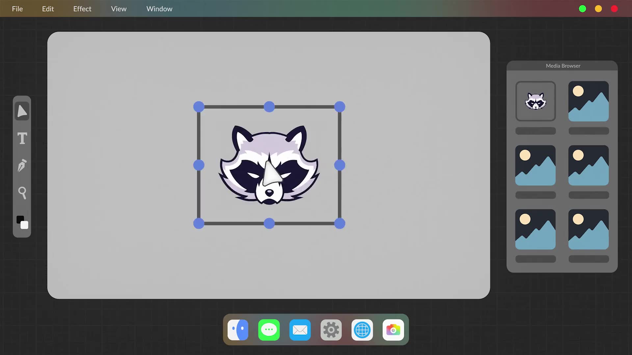Click the Edit menu item
This screenshot has height=355, width=632.
(x=48, y=9)
